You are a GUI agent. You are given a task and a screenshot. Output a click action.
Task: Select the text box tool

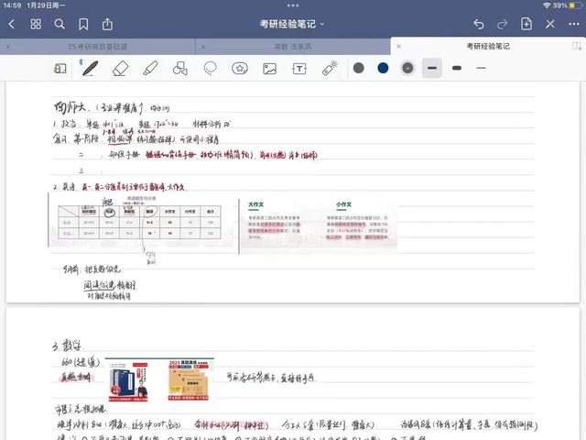point(299,68)
